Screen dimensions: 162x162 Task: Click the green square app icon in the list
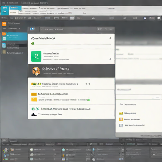point(36,57)
